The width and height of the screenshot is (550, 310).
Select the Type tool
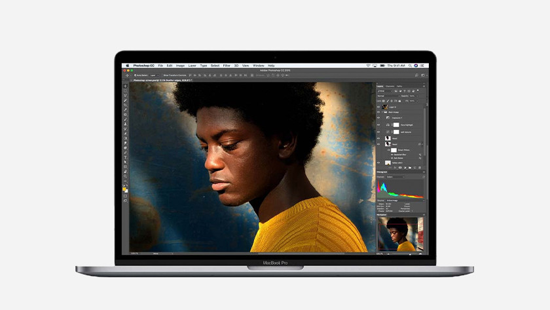(x=125, y=158)
